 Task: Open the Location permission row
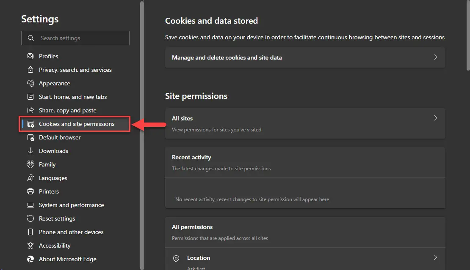click(305, 259)
